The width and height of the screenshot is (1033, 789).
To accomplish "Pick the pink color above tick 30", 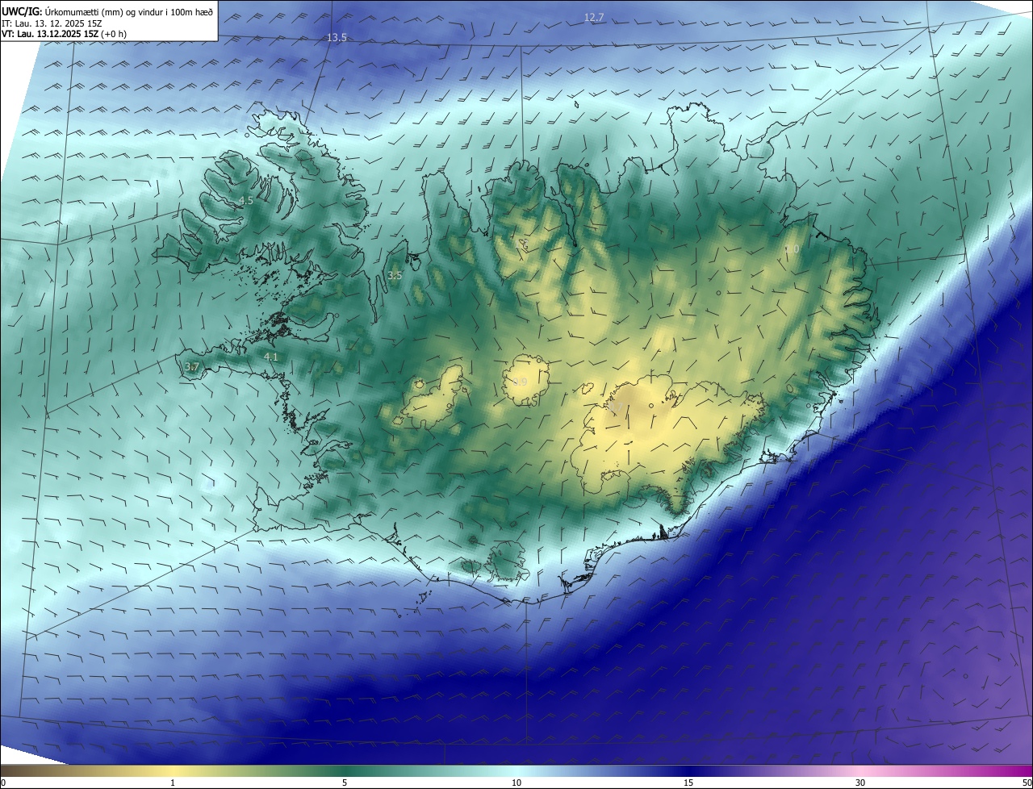I will point(860,770).
